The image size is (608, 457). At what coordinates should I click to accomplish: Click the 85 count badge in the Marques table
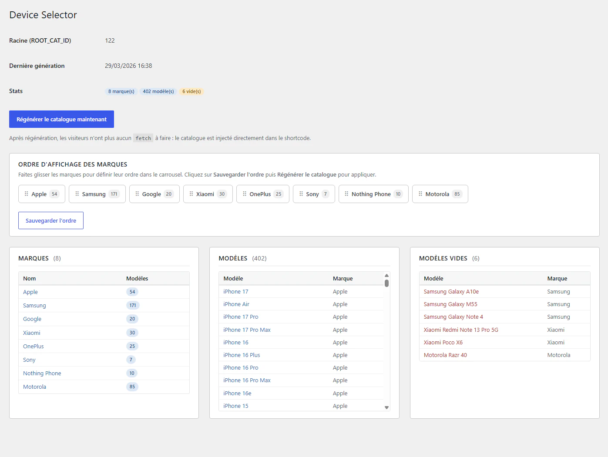tap(132, 387)
